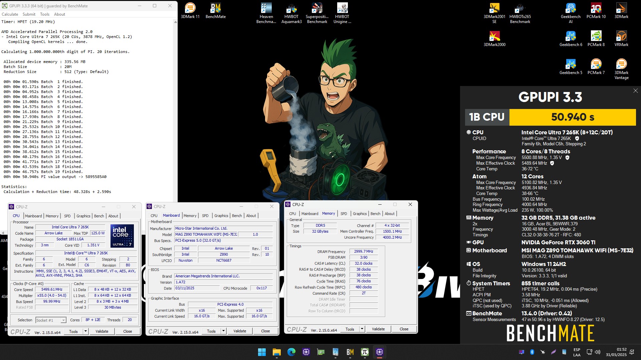
Task: Click the 50.940 s result score
Action: coord(572,117)
